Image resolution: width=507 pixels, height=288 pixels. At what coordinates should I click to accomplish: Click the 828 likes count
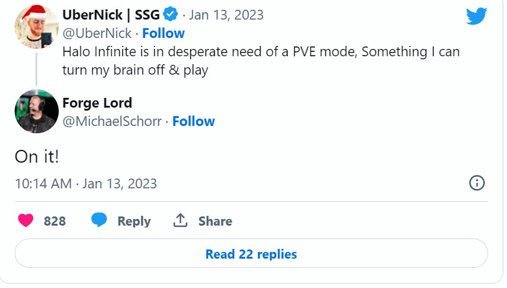click(x=55, y=221)
